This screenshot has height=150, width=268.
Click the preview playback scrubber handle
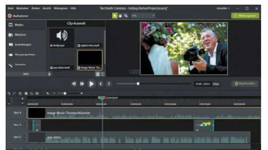(138, 84)
